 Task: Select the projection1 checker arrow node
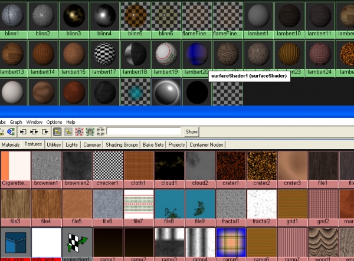(77, 243)
